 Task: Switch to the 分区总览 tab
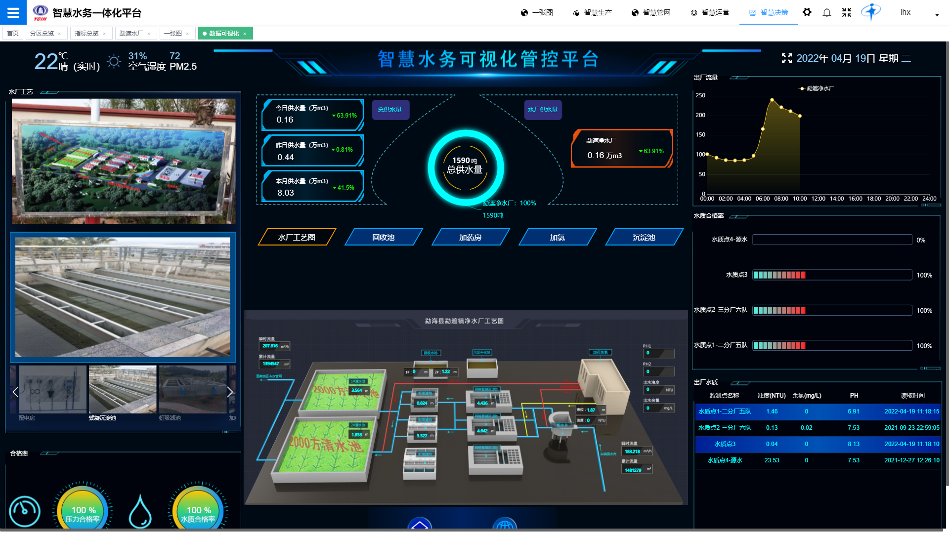click(42, 34)
